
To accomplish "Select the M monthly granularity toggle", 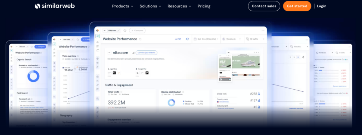I will click(x=298, y=57).
